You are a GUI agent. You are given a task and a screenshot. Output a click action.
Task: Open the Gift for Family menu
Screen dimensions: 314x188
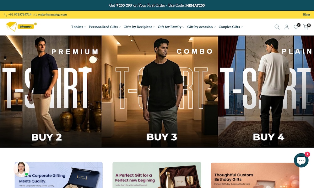click(x=171, y=27)
